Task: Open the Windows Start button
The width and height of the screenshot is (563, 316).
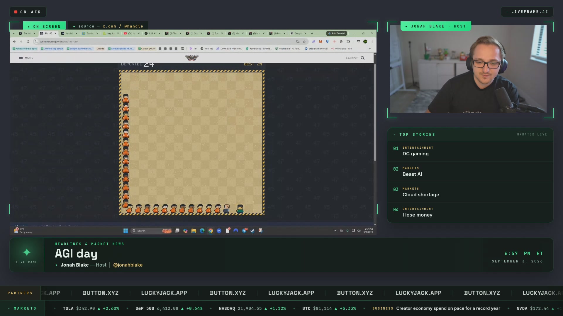Action: click(126, 231)
